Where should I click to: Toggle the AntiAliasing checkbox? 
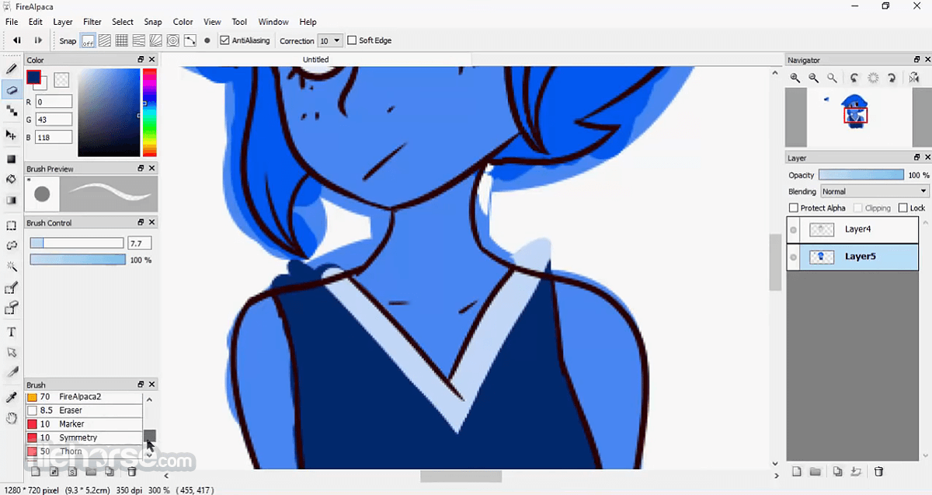[x=225, y=40]
